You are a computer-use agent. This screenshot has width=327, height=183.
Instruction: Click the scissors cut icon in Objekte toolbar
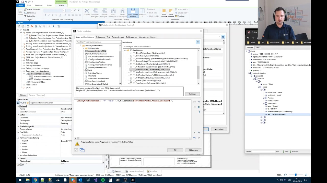point(36,26)
